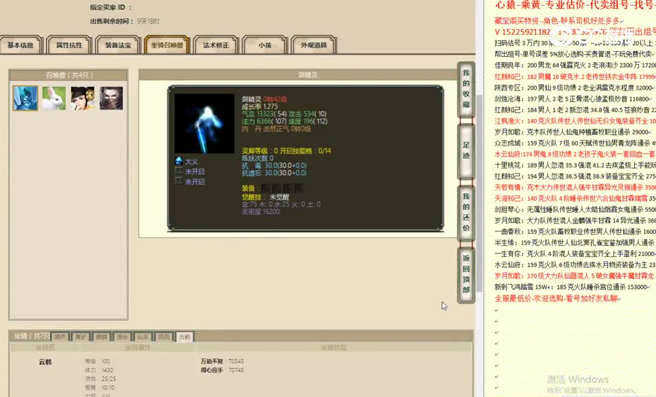Switch to the 法术修正 tab
Image resolution: width=656 pixels, height=397 pixels.
tap(216, 45)
